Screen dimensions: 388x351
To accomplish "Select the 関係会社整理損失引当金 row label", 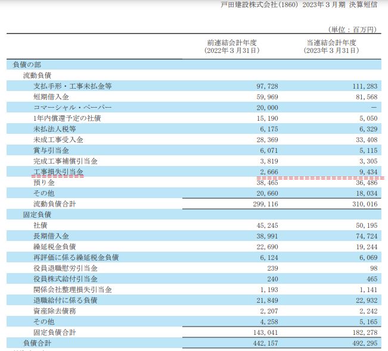I will [73, 290].
